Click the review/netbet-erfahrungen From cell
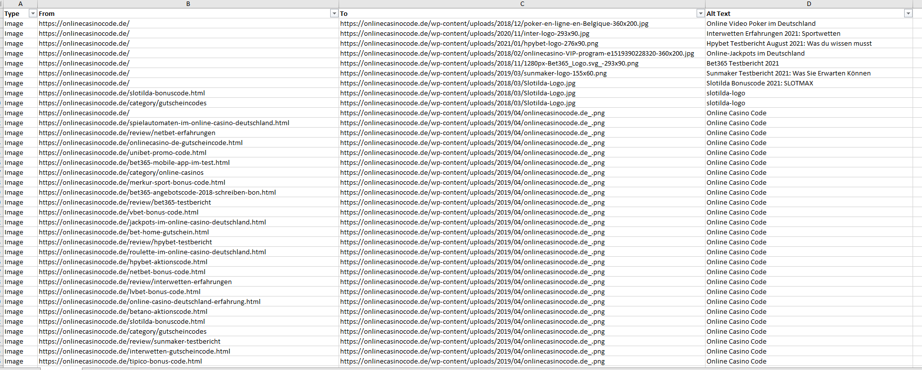Viewport: 922px width, 370px height. 127,133
